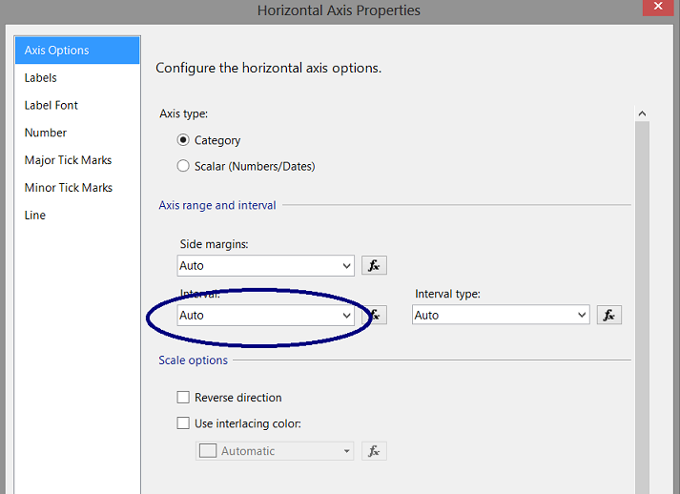The image size is (680, 494).
Task: Switch to Label Font page
Action: click(x=52, y=105)
